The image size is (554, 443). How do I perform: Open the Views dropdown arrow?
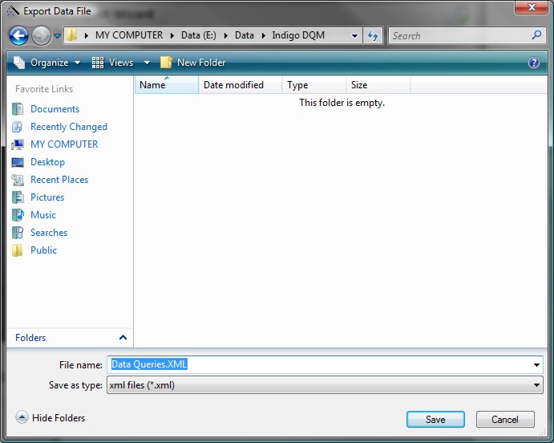tap(147, 63)
